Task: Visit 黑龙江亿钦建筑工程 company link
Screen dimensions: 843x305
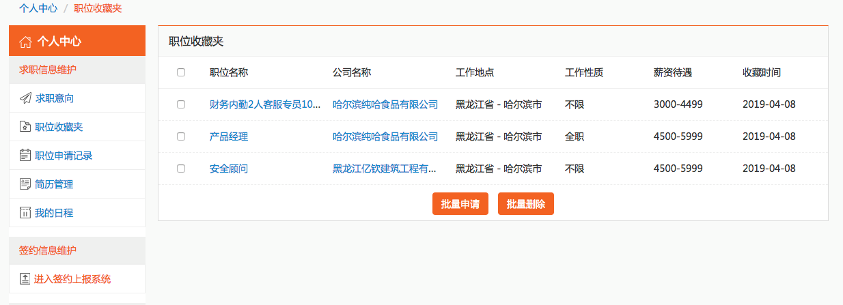Action: pos(385,169)
